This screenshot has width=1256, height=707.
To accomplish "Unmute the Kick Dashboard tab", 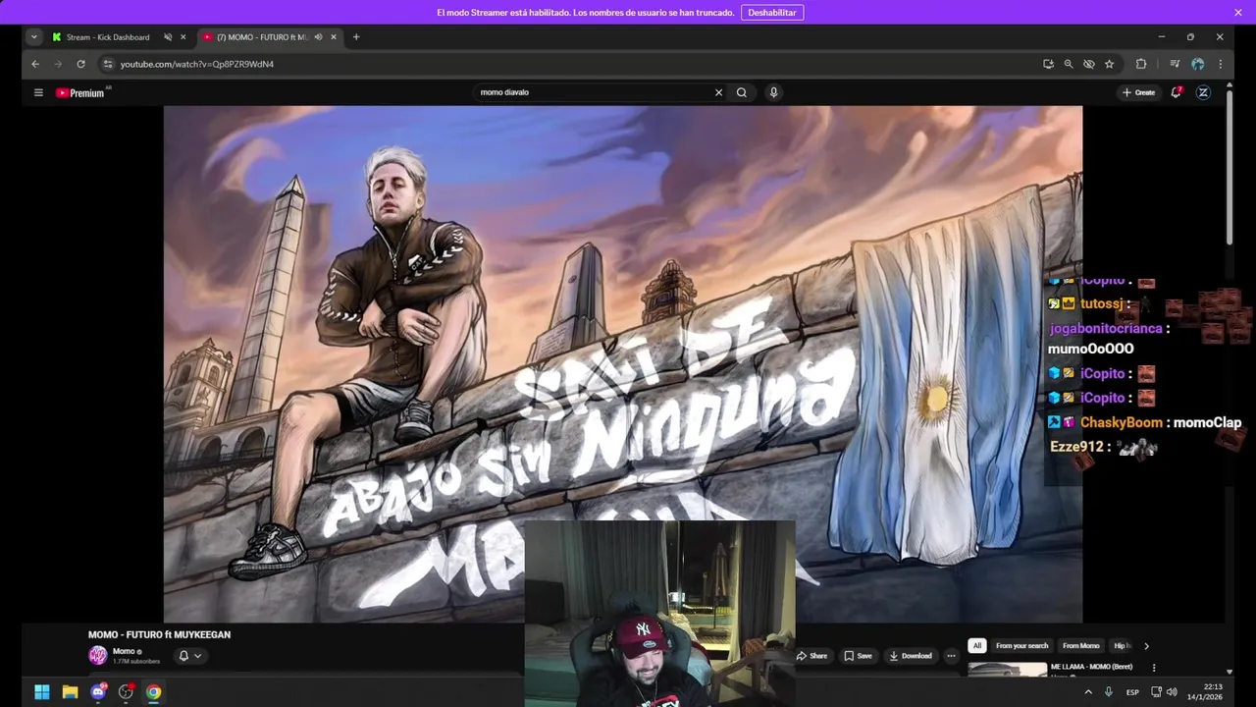I will click(x=168, y=37).
